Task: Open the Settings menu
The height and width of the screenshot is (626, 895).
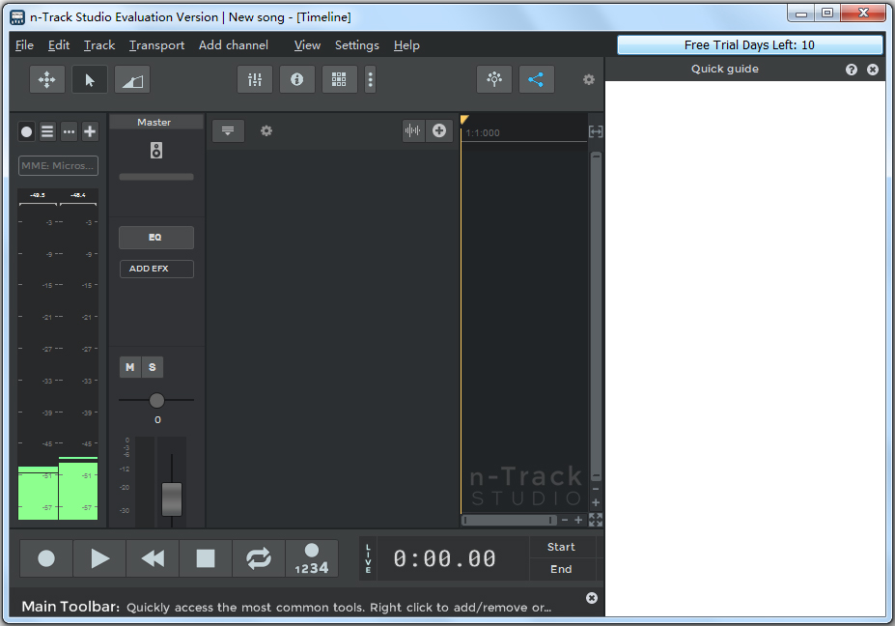Action: point(356,45)
